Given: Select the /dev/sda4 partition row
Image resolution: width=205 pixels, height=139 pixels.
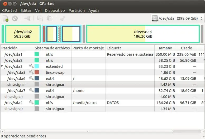Looking at the screenshot, I should pyautogui.click(x=102, y=103).
